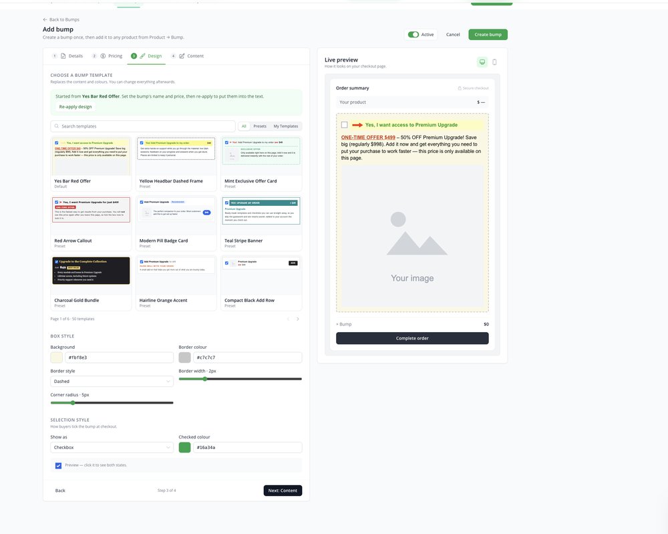Open the Details step tab
668x534 pixels.
[67, 56]
